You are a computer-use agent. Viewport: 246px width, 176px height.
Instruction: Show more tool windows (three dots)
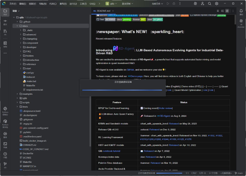coord(5,53)
